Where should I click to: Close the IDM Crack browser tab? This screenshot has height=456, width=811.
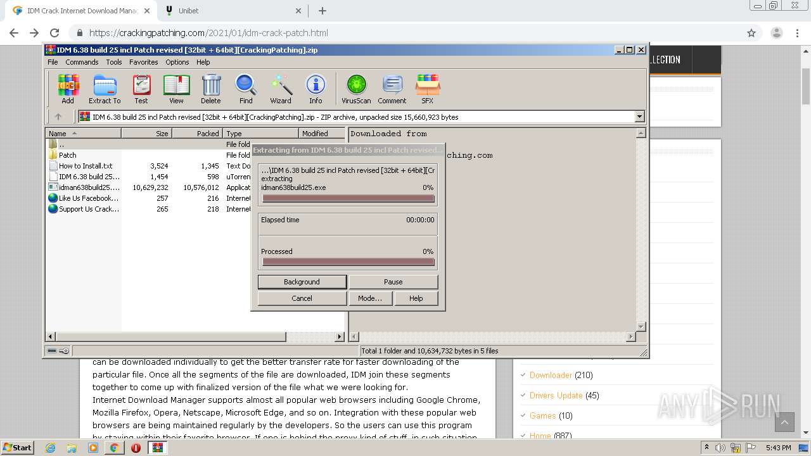coord(147,11)
